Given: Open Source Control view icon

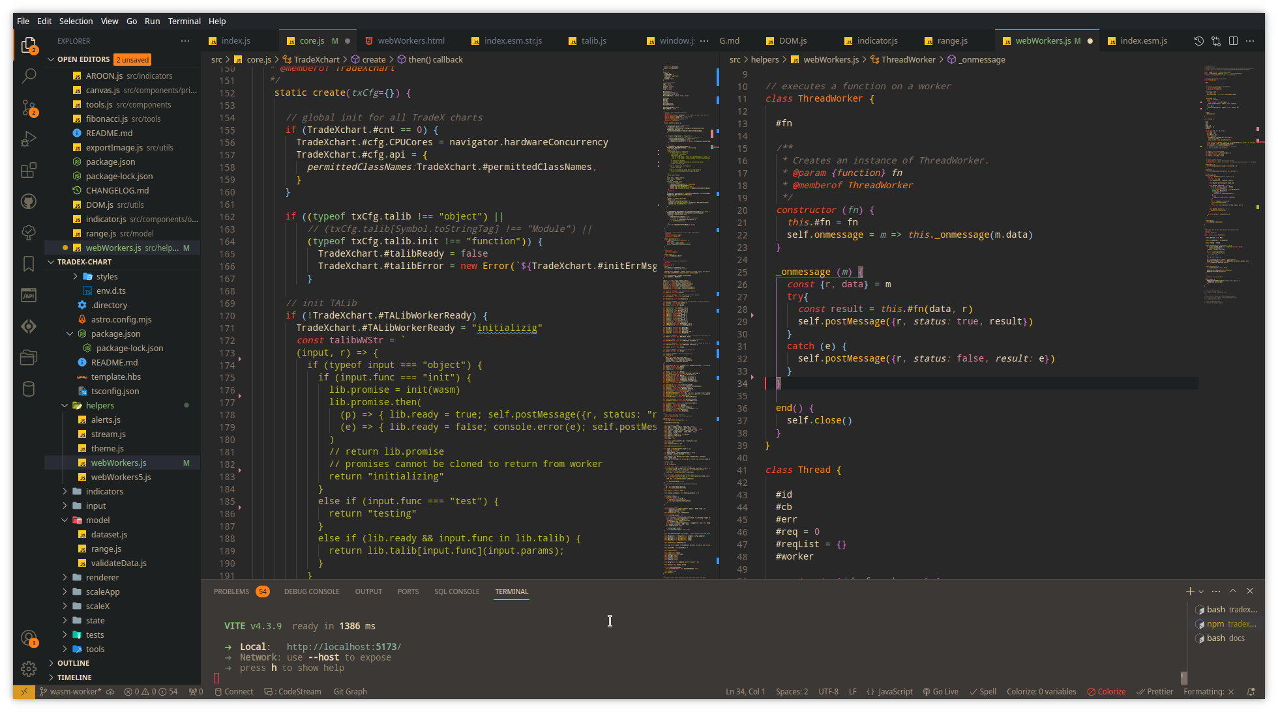Looking at the screenshot, I should (29, 107).
